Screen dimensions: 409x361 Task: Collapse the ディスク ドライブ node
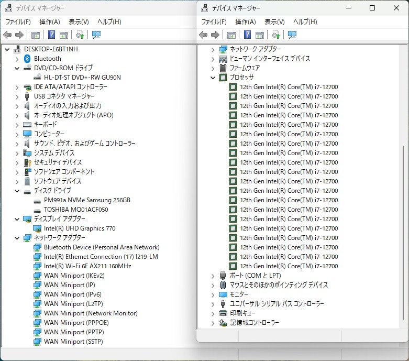click(17, 191)
